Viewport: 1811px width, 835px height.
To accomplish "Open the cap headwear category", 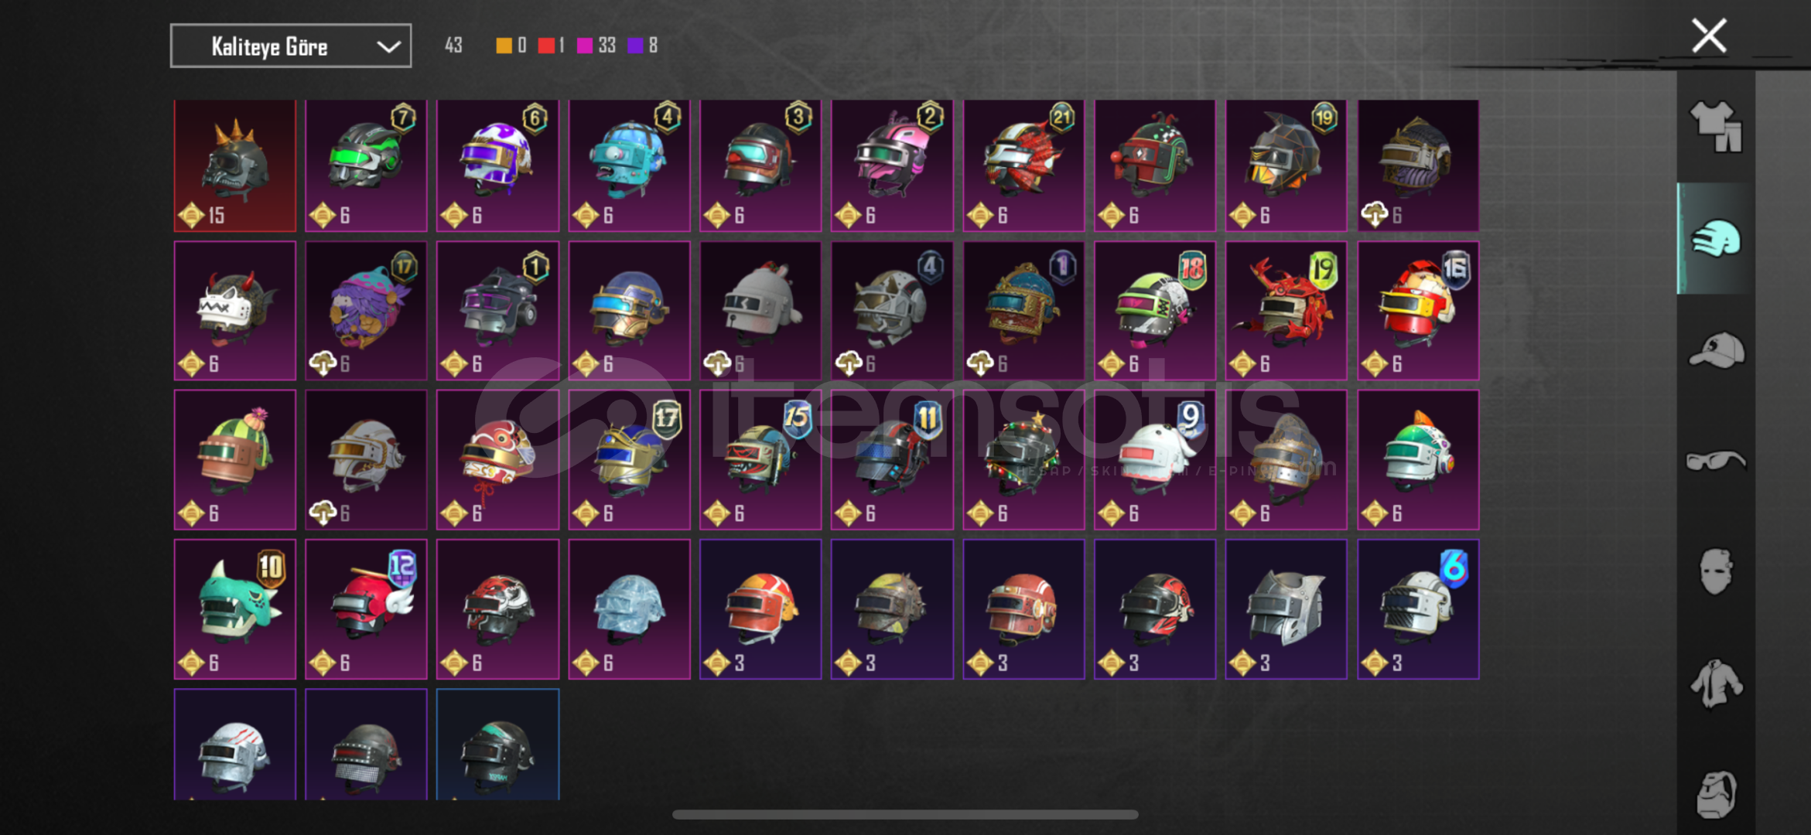I will click(1716, 350).
